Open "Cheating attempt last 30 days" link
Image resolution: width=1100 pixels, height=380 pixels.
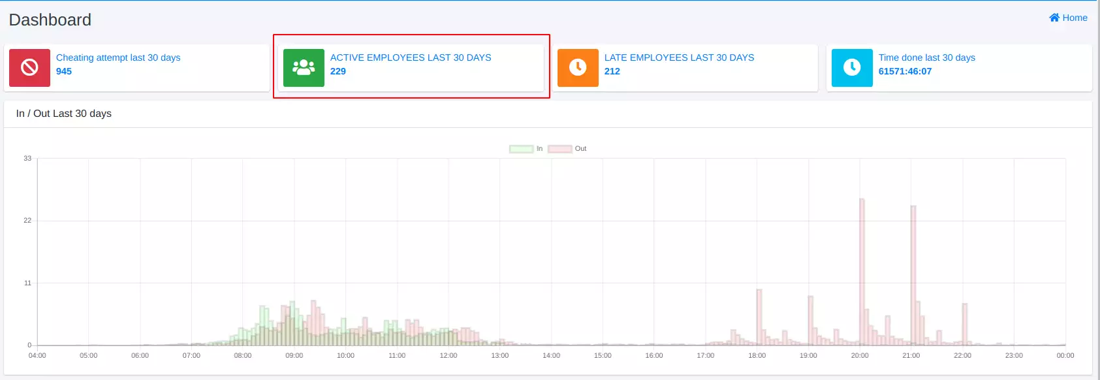tap(118, 57)
